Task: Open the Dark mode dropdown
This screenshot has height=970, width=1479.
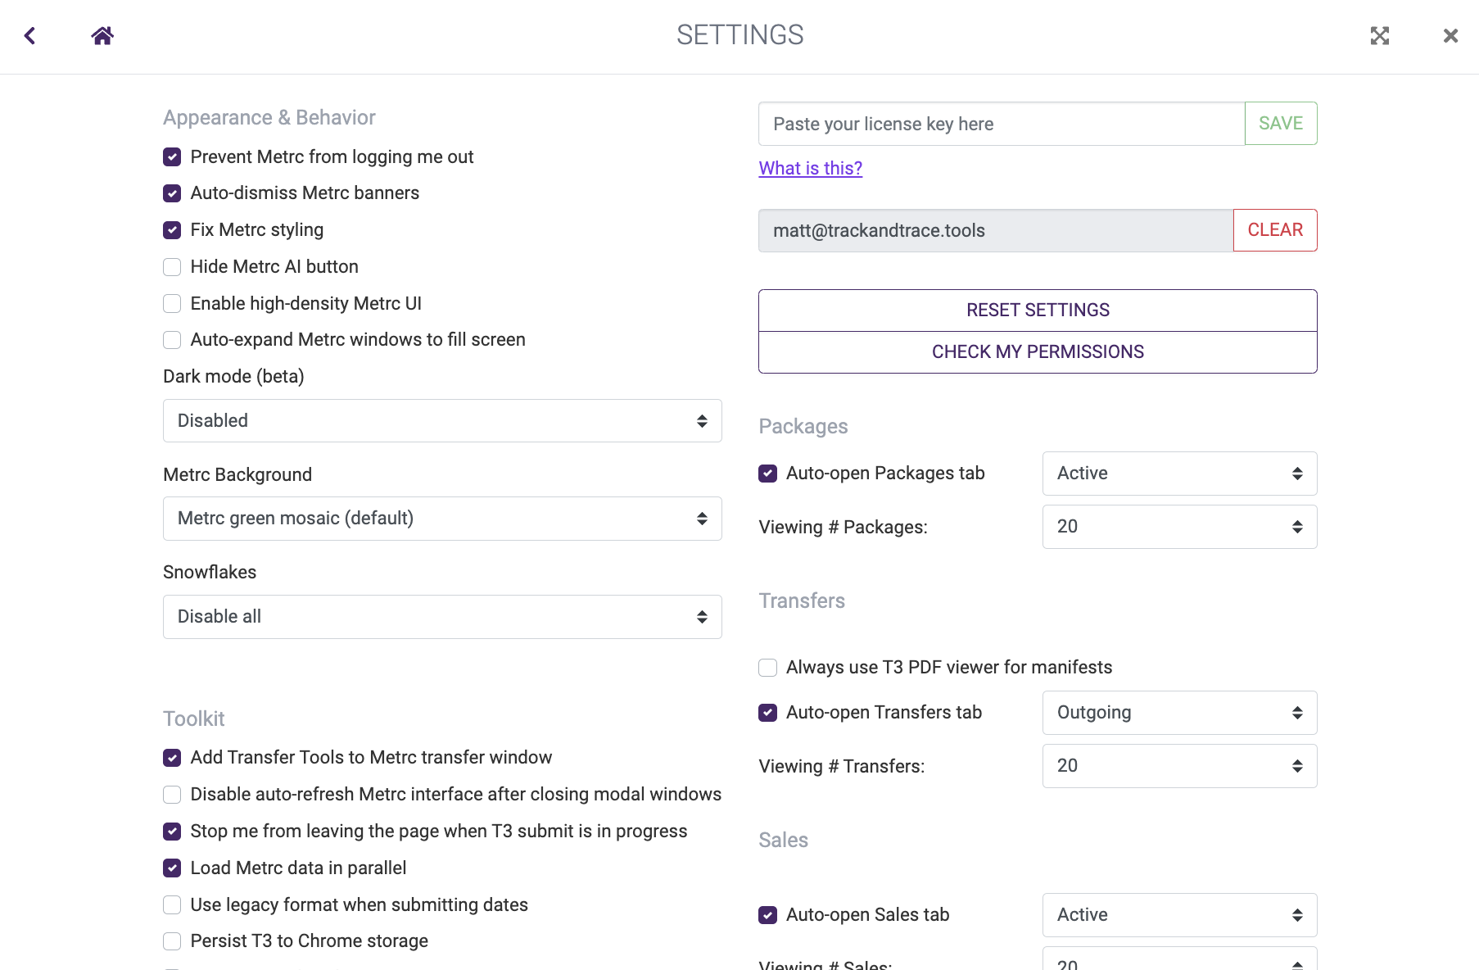Action: 442,421
